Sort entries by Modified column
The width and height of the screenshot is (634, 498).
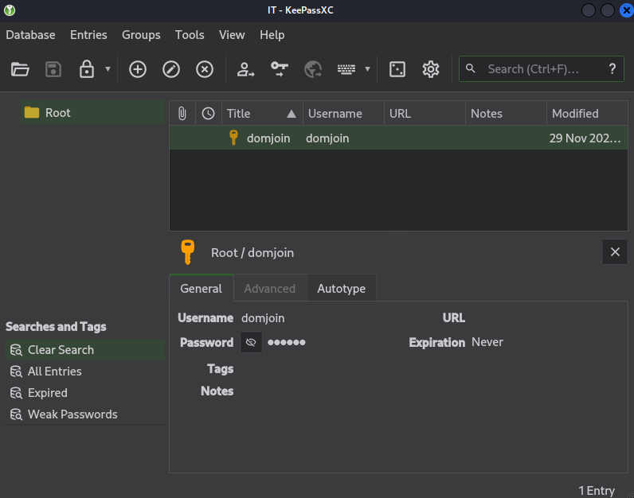[587, 114]
